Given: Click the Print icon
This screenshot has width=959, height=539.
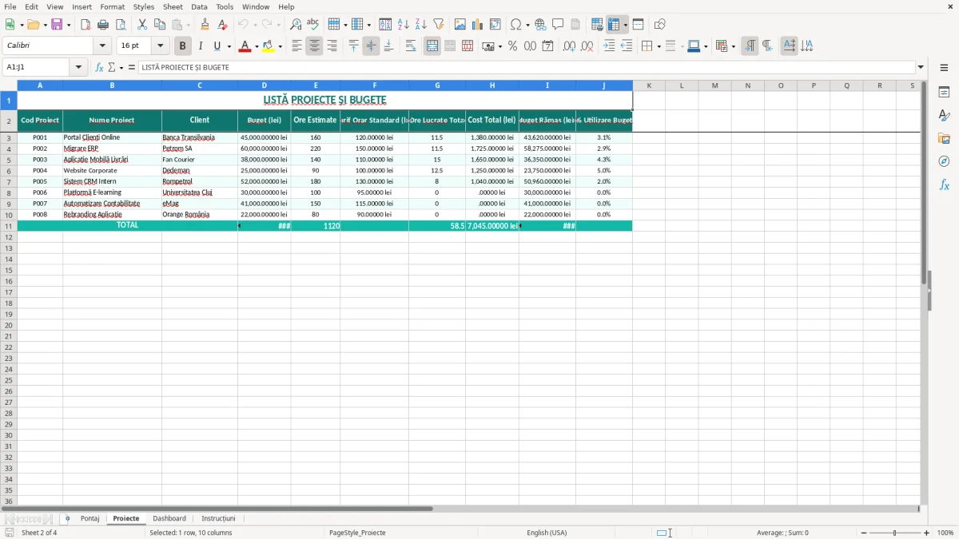Looking at the screenshot, I should pos(103,25).
